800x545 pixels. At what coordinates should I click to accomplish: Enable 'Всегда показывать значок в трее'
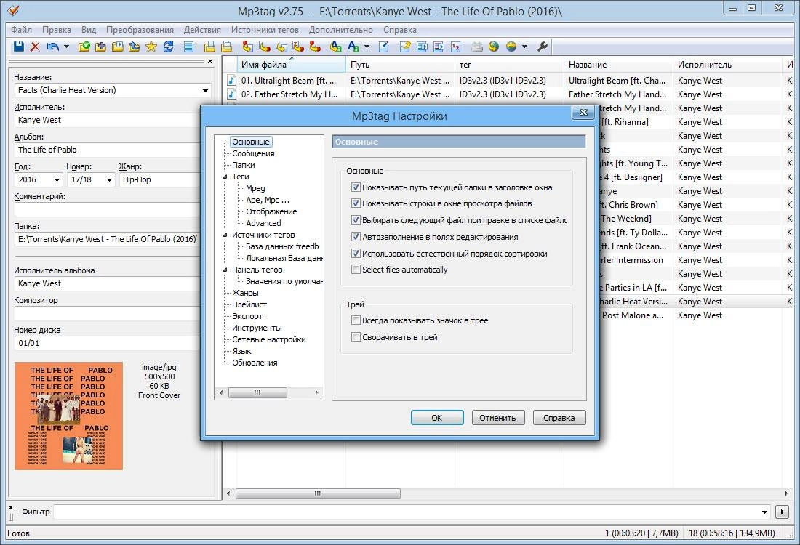[x=356, y=320]
